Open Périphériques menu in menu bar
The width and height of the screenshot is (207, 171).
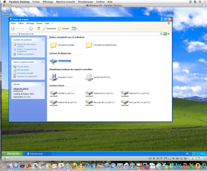85,2
